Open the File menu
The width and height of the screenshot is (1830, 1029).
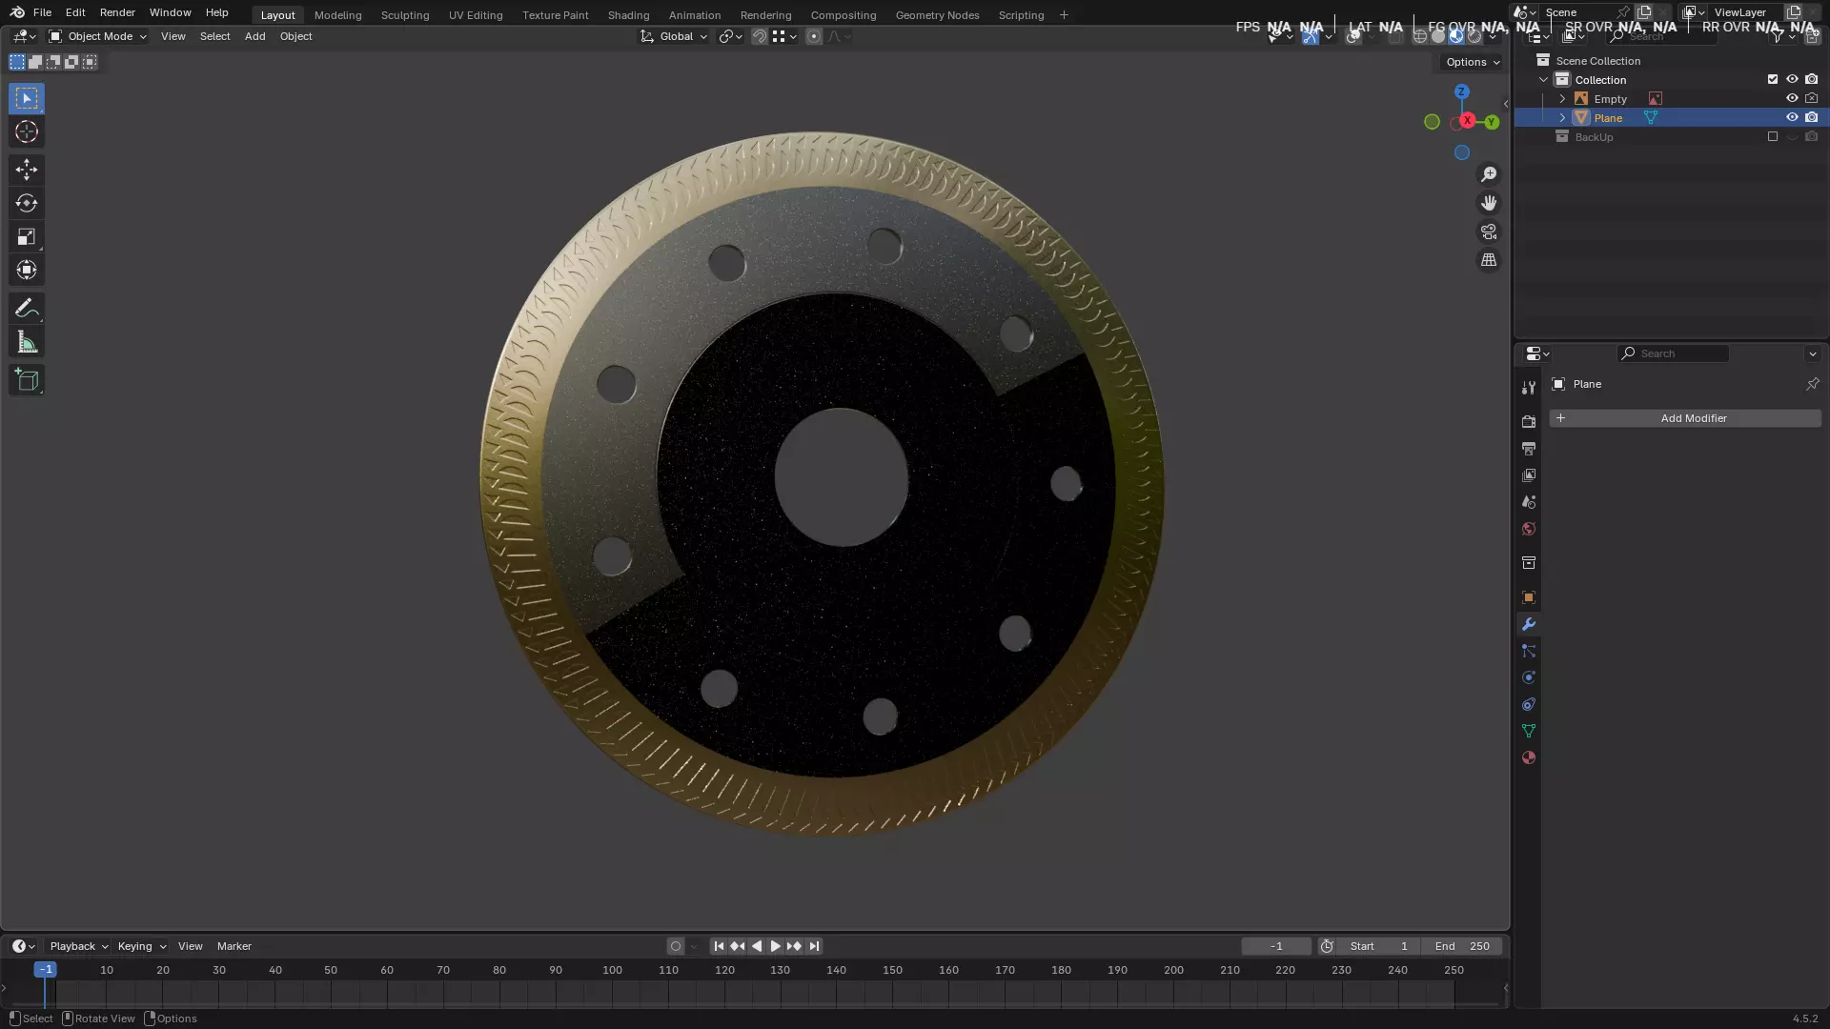(42, 12)
